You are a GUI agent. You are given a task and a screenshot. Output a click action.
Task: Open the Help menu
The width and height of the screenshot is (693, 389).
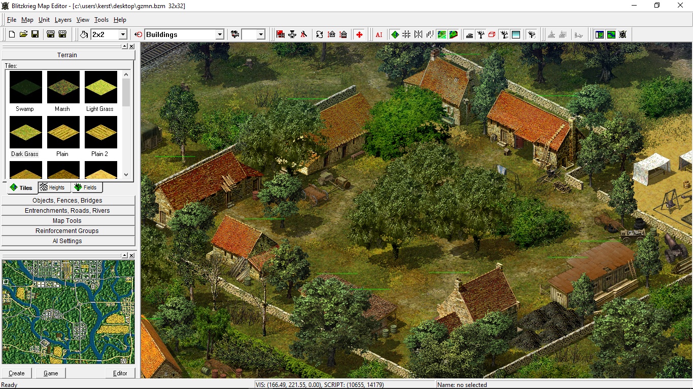click(120, 20)
